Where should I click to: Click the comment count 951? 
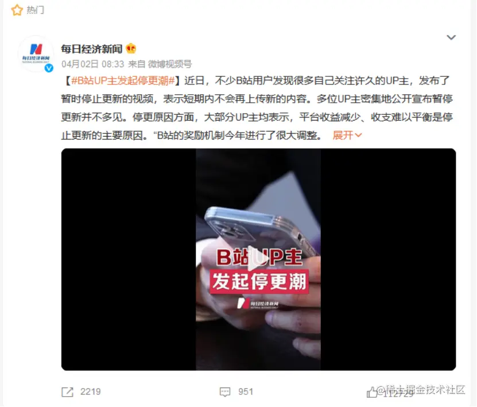(x=246, y=392)
